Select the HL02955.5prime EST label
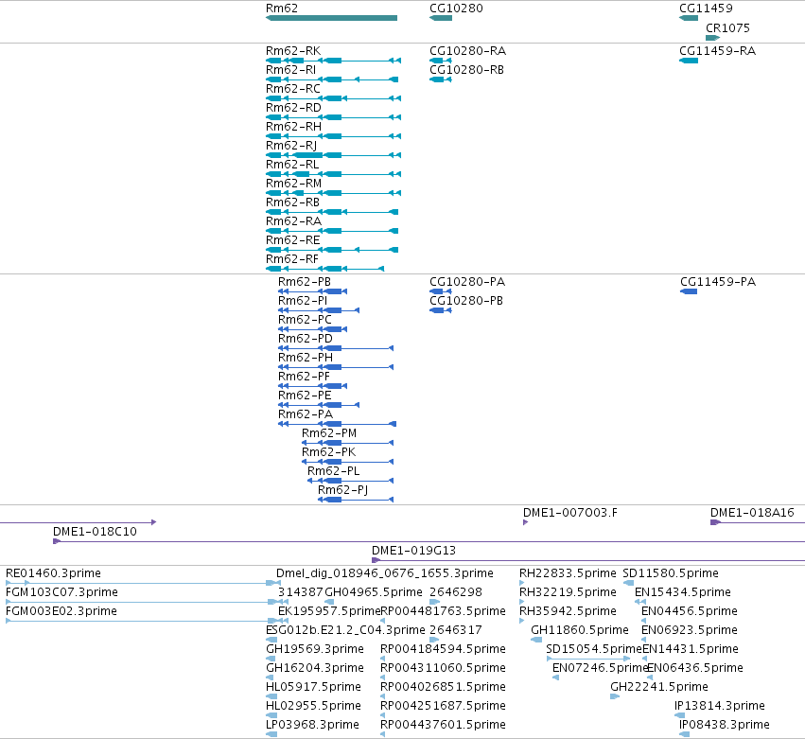805x739 pixels. pos(313,706)
